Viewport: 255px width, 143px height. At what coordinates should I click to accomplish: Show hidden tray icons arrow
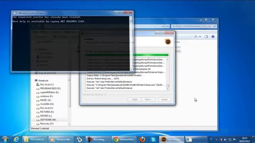(x=216, y=139)
